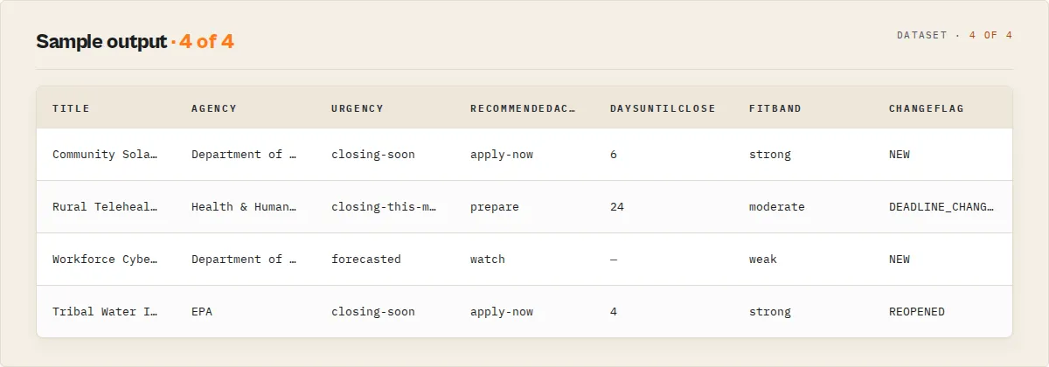
Task: Click the DATASET · 4 OF 4 label
Action: tap(955, 36)
